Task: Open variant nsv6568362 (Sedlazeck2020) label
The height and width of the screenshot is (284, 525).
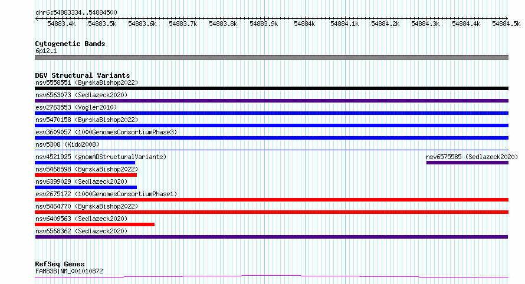Action: [x=81, y=231]
